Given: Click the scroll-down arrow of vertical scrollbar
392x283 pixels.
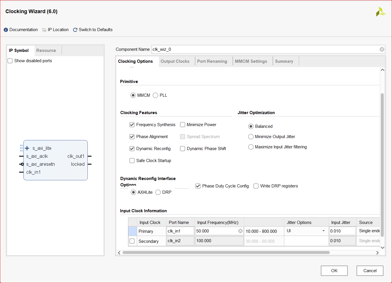Looking at the screenshot, I should point(383,248).
